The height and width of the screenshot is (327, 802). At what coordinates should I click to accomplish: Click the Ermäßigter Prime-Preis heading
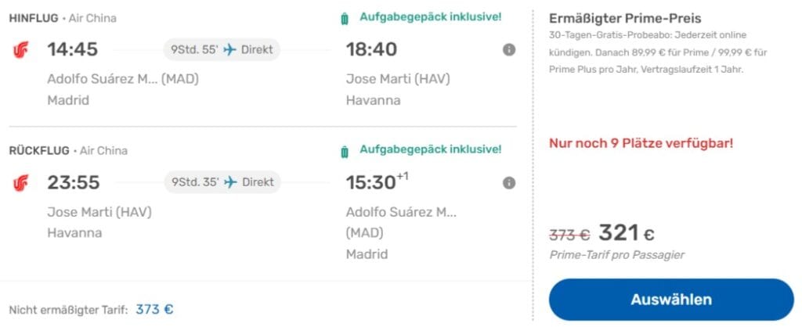point(614,18)
